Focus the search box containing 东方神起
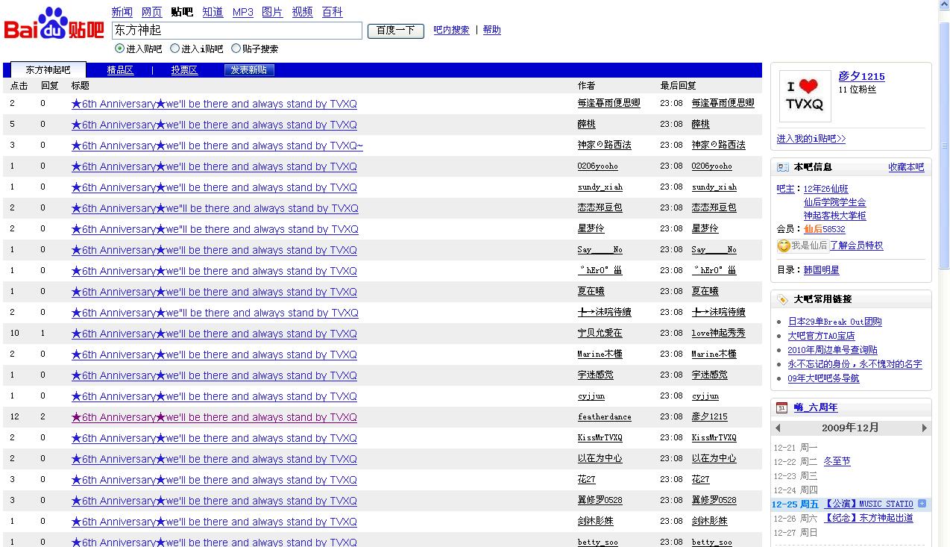The image size is (950, 547). click(x=237, y=31)
